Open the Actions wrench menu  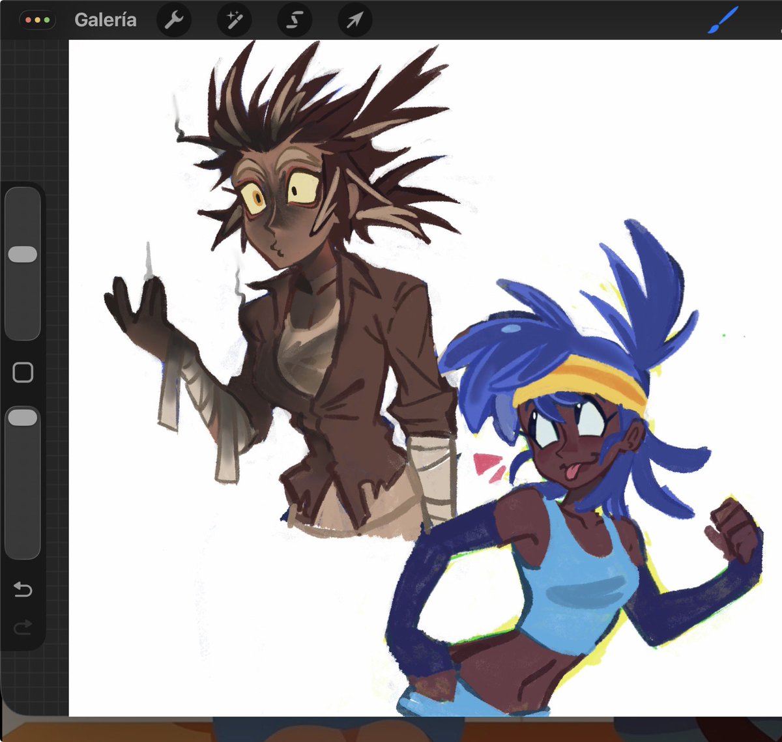tap(173, 20)
